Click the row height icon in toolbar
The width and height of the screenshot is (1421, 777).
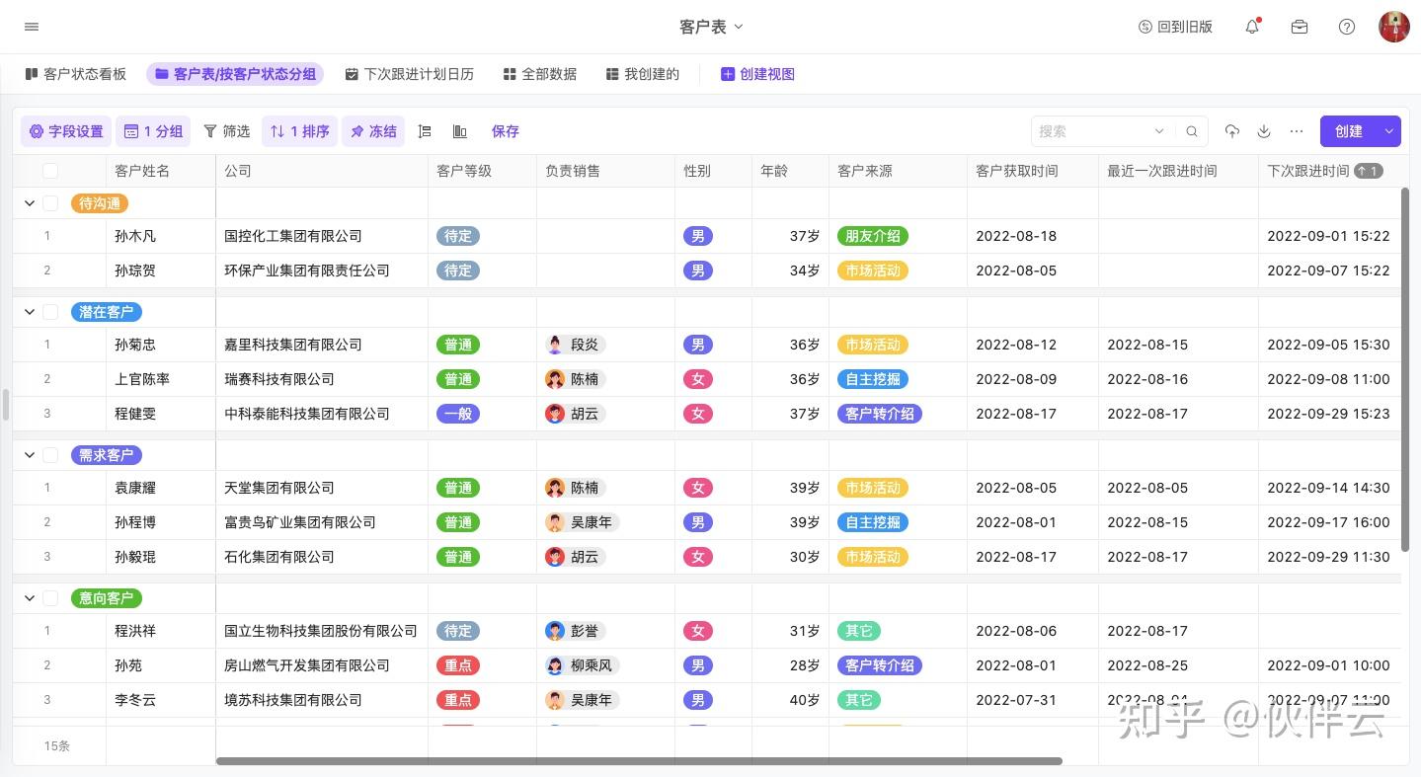[x=425, y=131]
